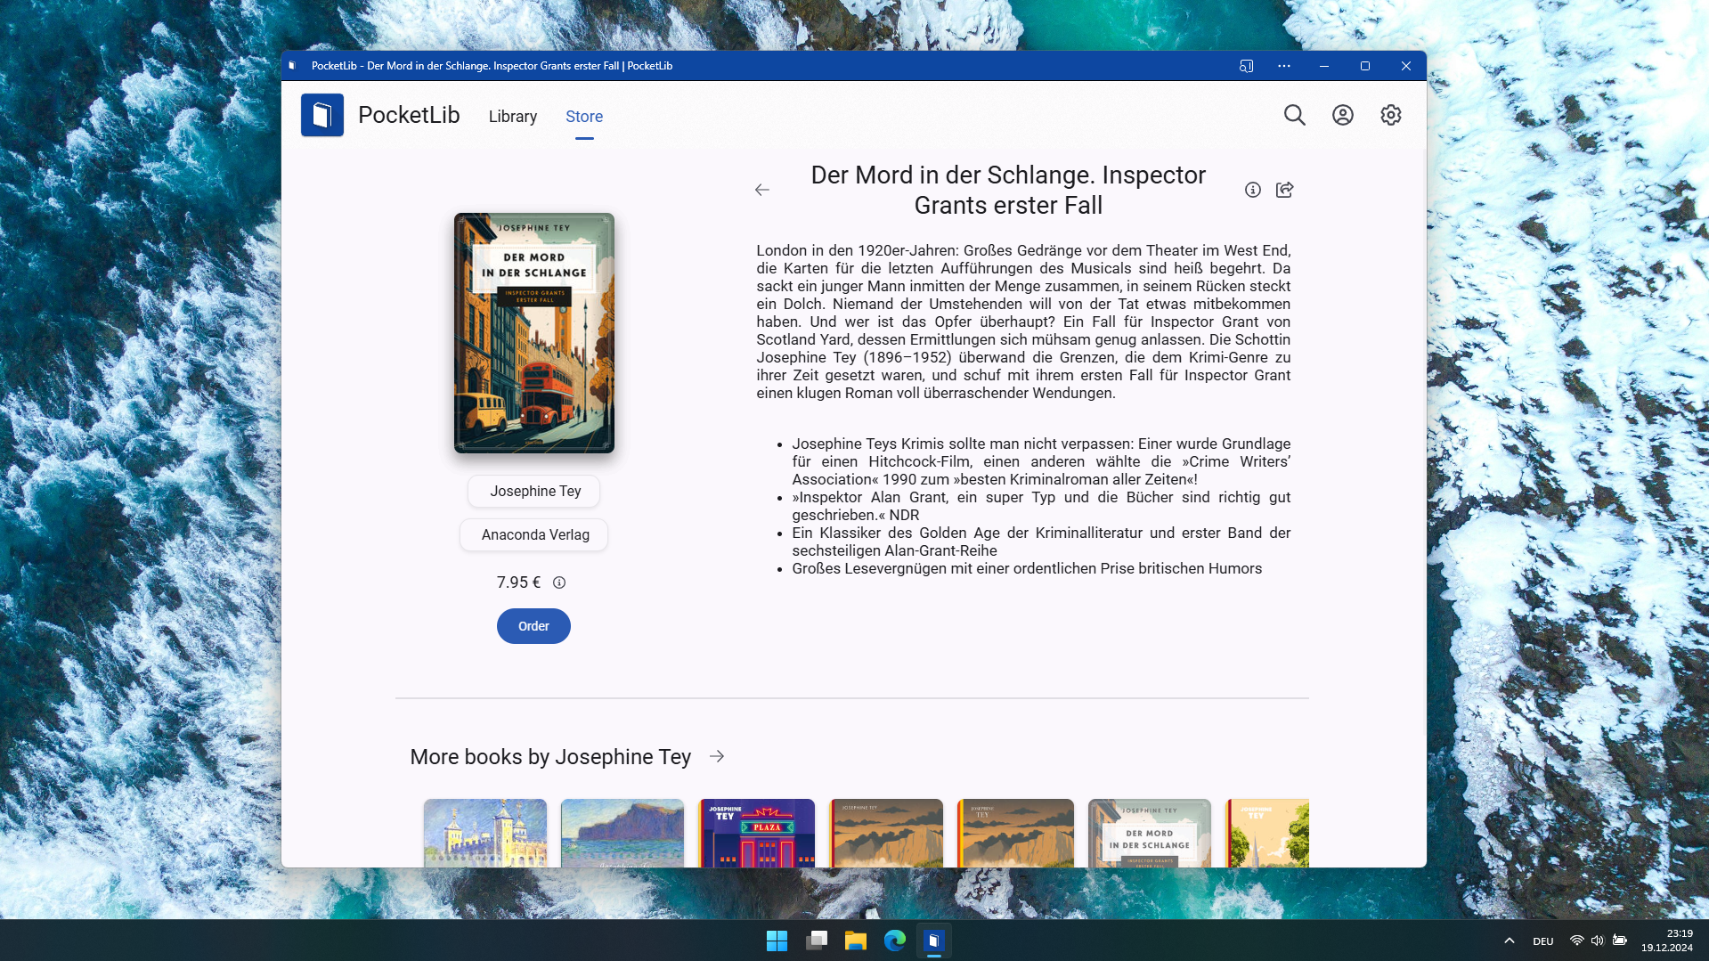Open the coastal cliff painting book thumbnail
Image resolution: width=1709 pixels, height=961 pixels.
(623, 834)
